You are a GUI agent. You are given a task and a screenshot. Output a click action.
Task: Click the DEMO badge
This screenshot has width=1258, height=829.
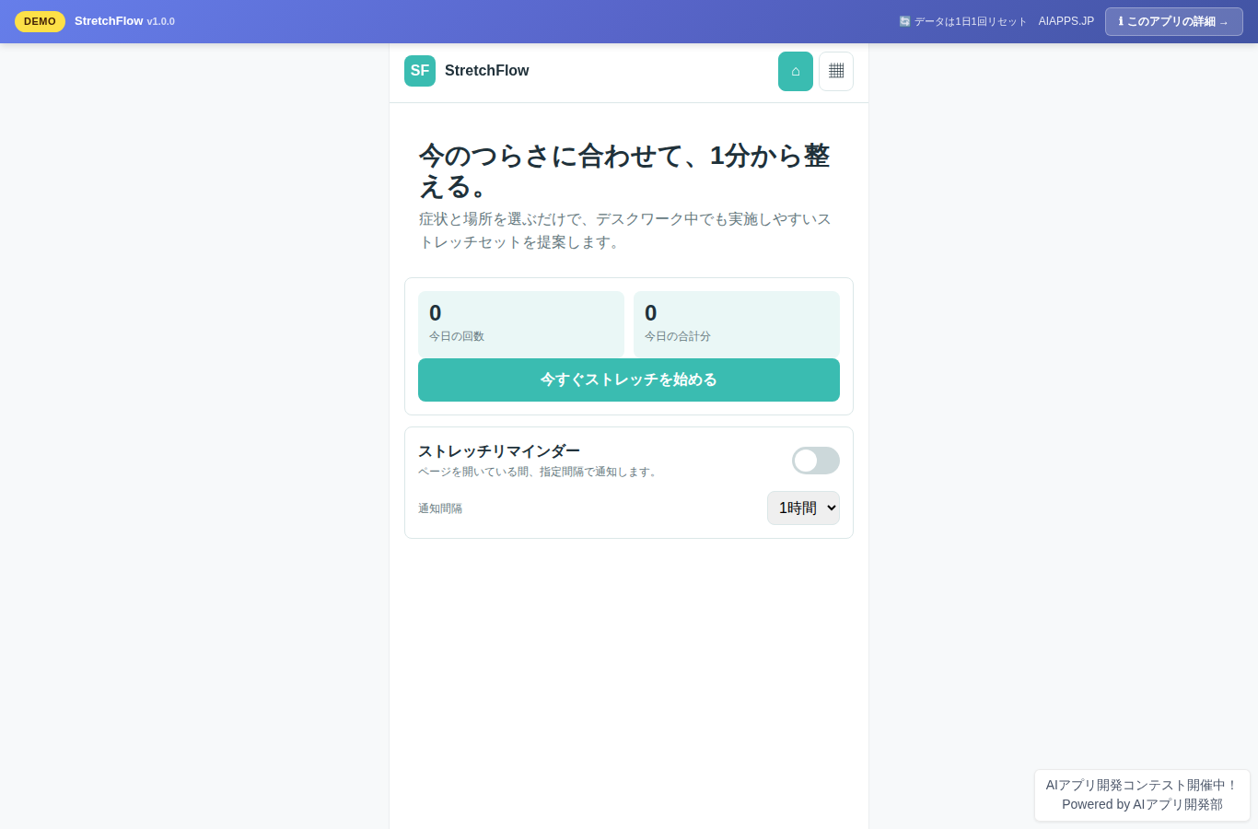point(40,21)
